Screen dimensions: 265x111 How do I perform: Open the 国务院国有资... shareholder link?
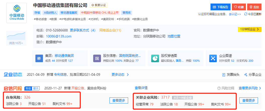click(130, 56)
